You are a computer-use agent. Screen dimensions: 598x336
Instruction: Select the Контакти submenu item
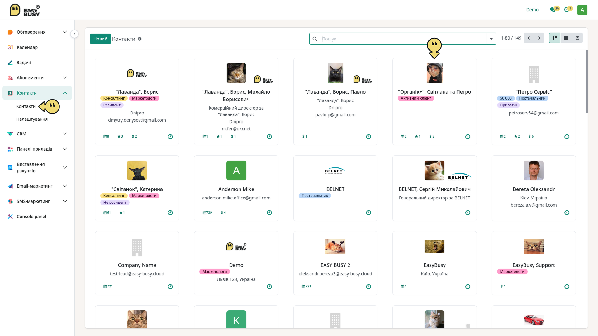(26, 106)
